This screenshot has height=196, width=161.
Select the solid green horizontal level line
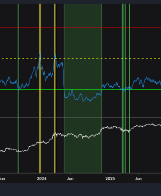80,90
